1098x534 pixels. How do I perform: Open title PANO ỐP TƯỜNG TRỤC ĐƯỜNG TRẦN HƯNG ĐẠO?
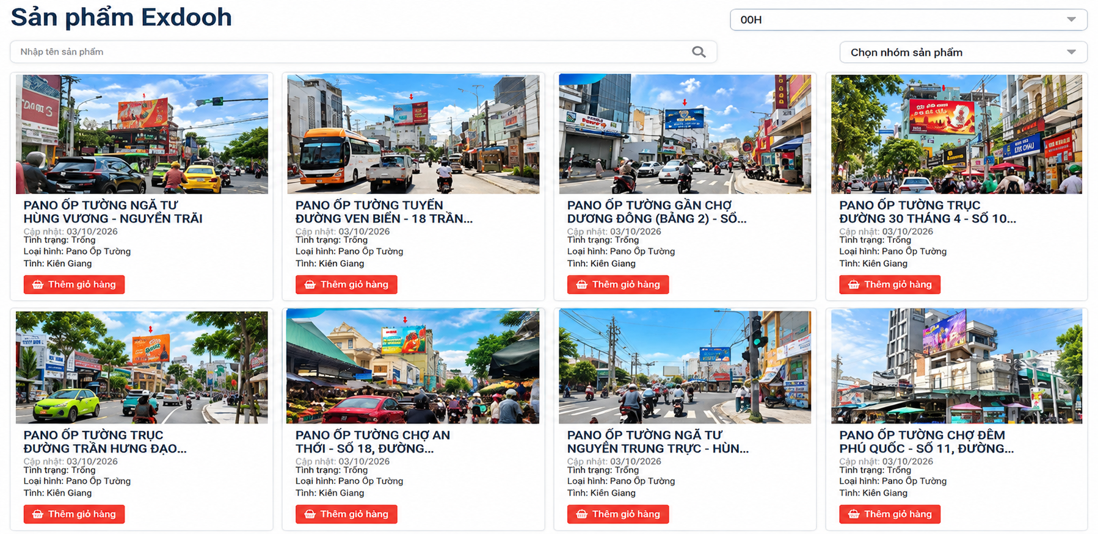[x=105, y=442]
